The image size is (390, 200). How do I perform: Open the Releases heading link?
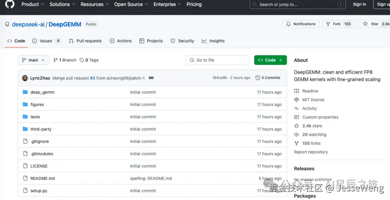pos(304,168)
